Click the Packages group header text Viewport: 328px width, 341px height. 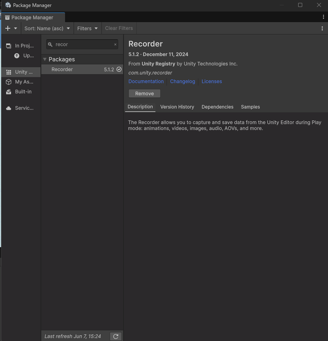click(62, 59)
